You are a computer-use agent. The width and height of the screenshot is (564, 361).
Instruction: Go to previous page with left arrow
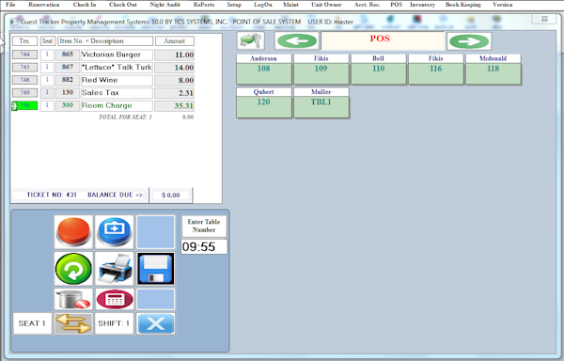(x=297, y=41)
